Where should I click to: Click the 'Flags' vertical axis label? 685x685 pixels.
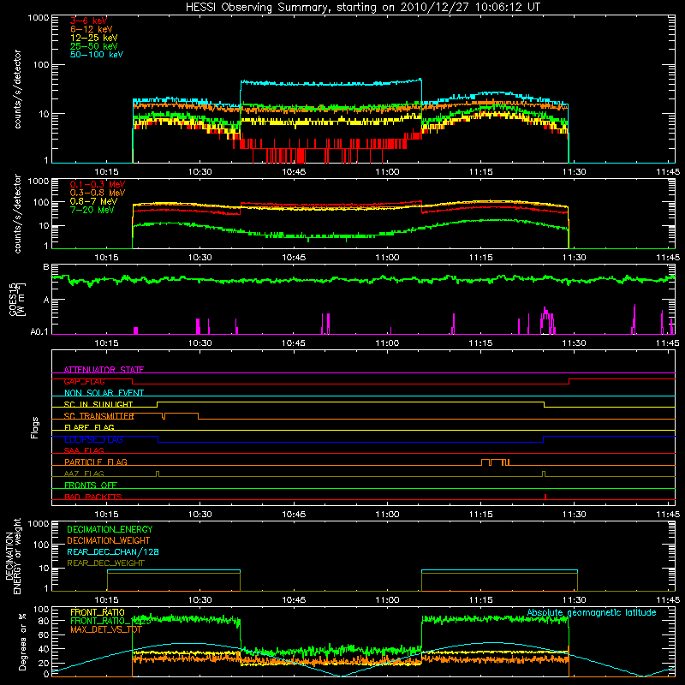pyautogui.click(x=35, y=427)
